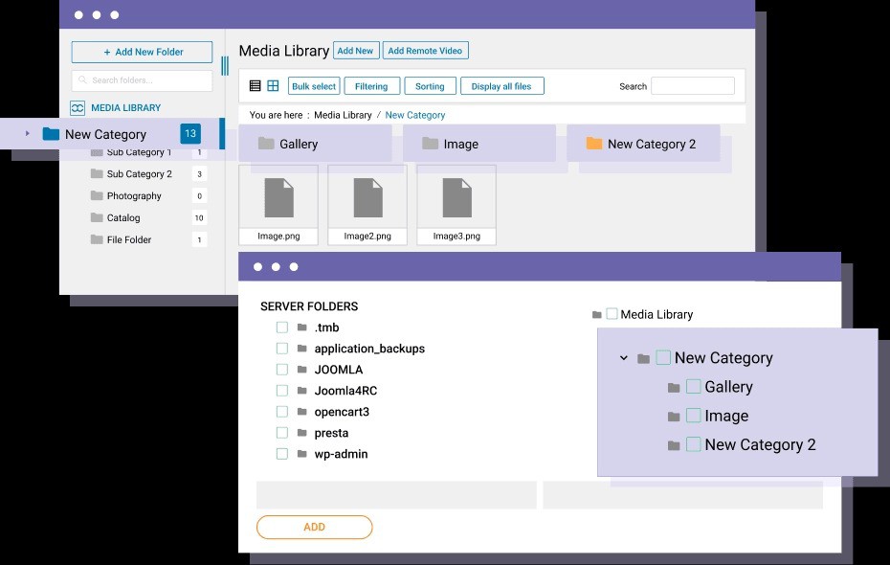Screen dimensions: 890x565
Task: Go to Media Library breadcrumb
Action: [x=343, y=115]
